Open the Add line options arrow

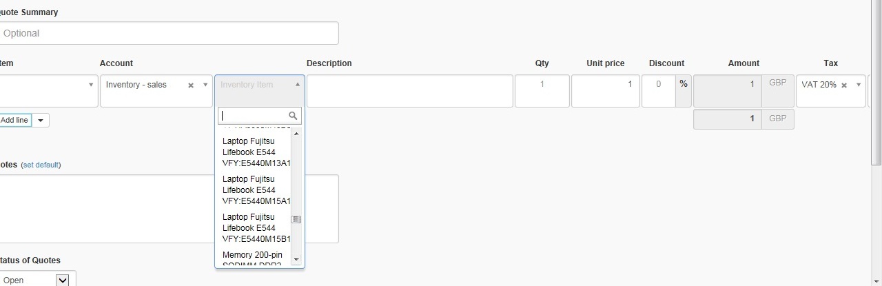(41, 121)
